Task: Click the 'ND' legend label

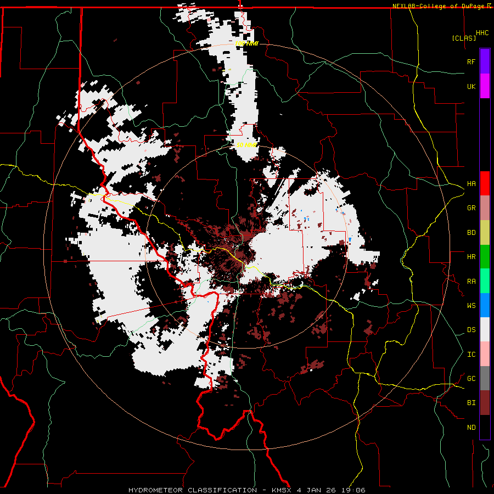Action: 471,428
